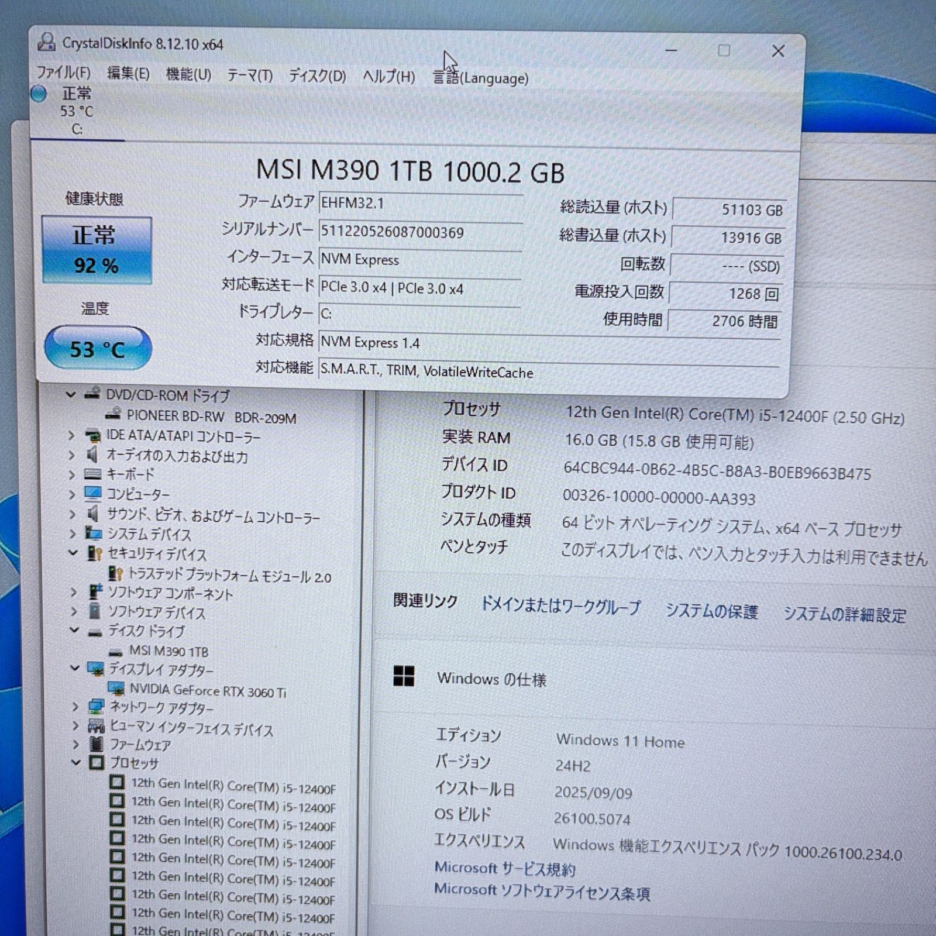Open the Microsoft ソフトウェアライセンス条項 link
Screen dimensions: 936x936
pos(542,891)
